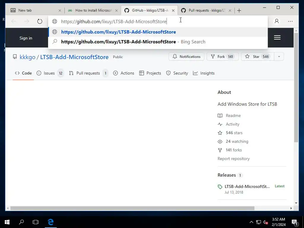Viewport: 304px width, 228px height.
Task: Open the Security tab
Action: tap(177, 73)
